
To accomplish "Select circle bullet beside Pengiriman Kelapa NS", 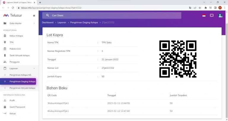I will pyautogui.click(x=5, y=75).
